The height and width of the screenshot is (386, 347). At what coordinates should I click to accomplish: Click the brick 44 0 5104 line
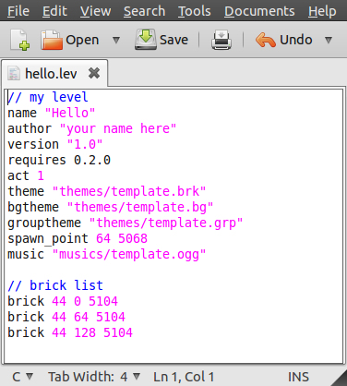[x=63, y=301]
